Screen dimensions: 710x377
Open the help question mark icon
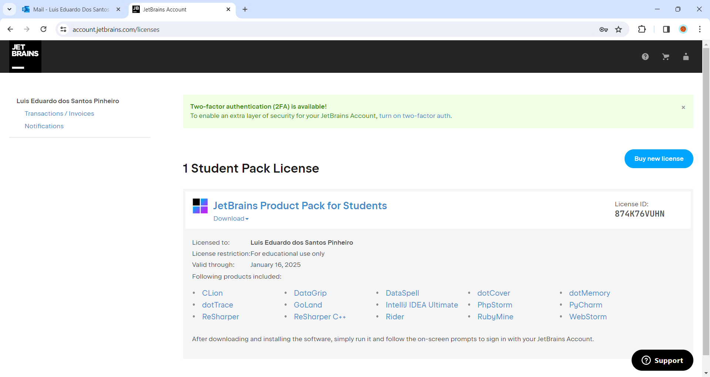coord(645,57)
